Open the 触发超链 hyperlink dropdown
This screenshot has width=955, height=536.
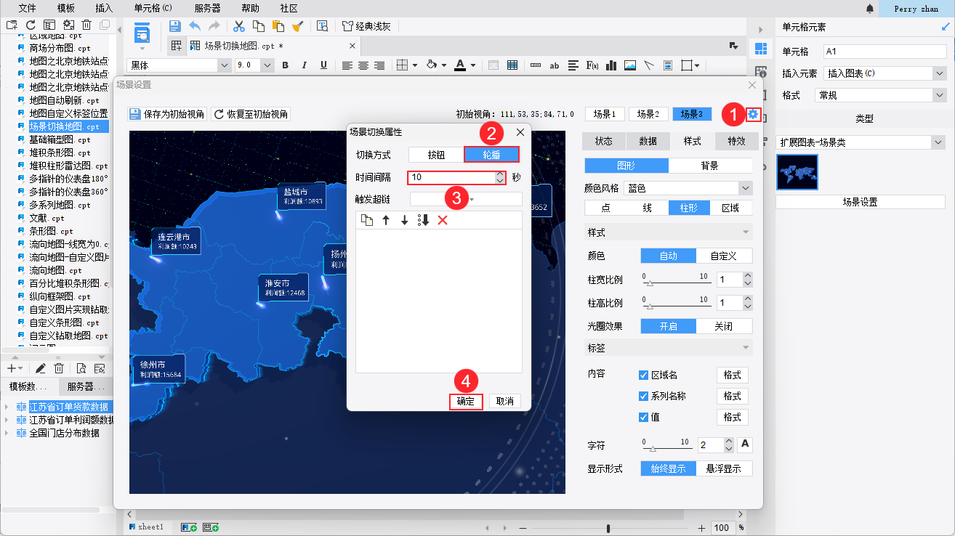466,199
